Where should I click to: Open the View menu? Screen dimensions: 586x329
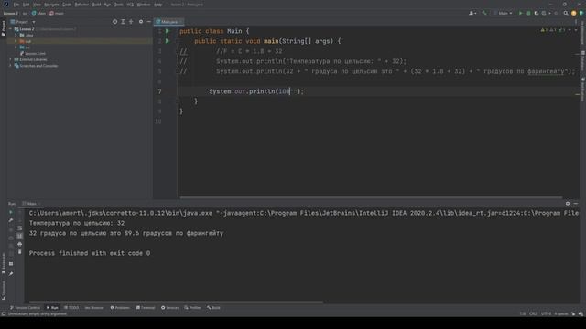click(x=37, y=5)
